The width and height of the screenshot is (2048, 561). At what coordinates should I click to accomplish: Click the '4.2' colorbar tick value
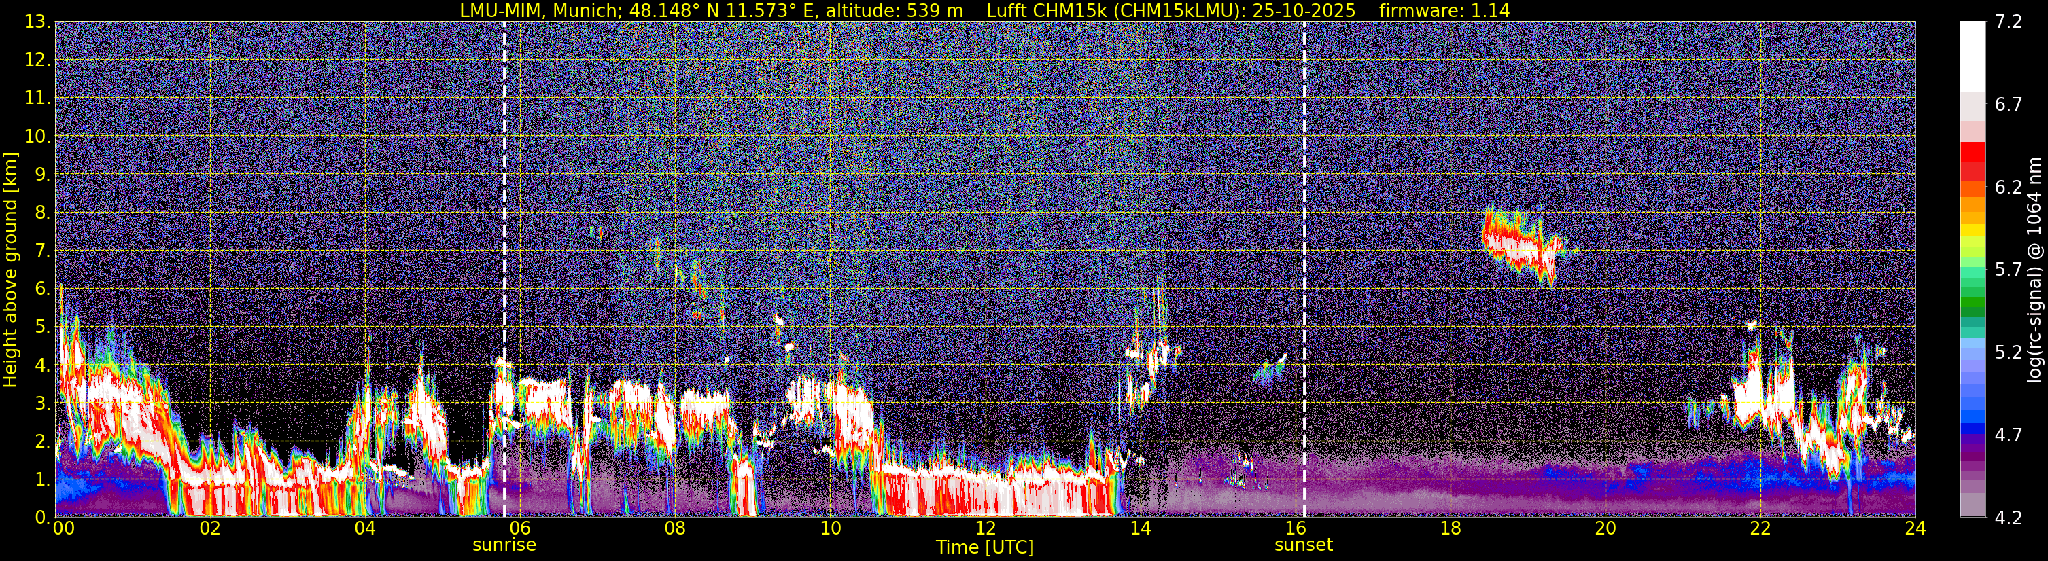pyautogui.click(x=2009, y=518)
